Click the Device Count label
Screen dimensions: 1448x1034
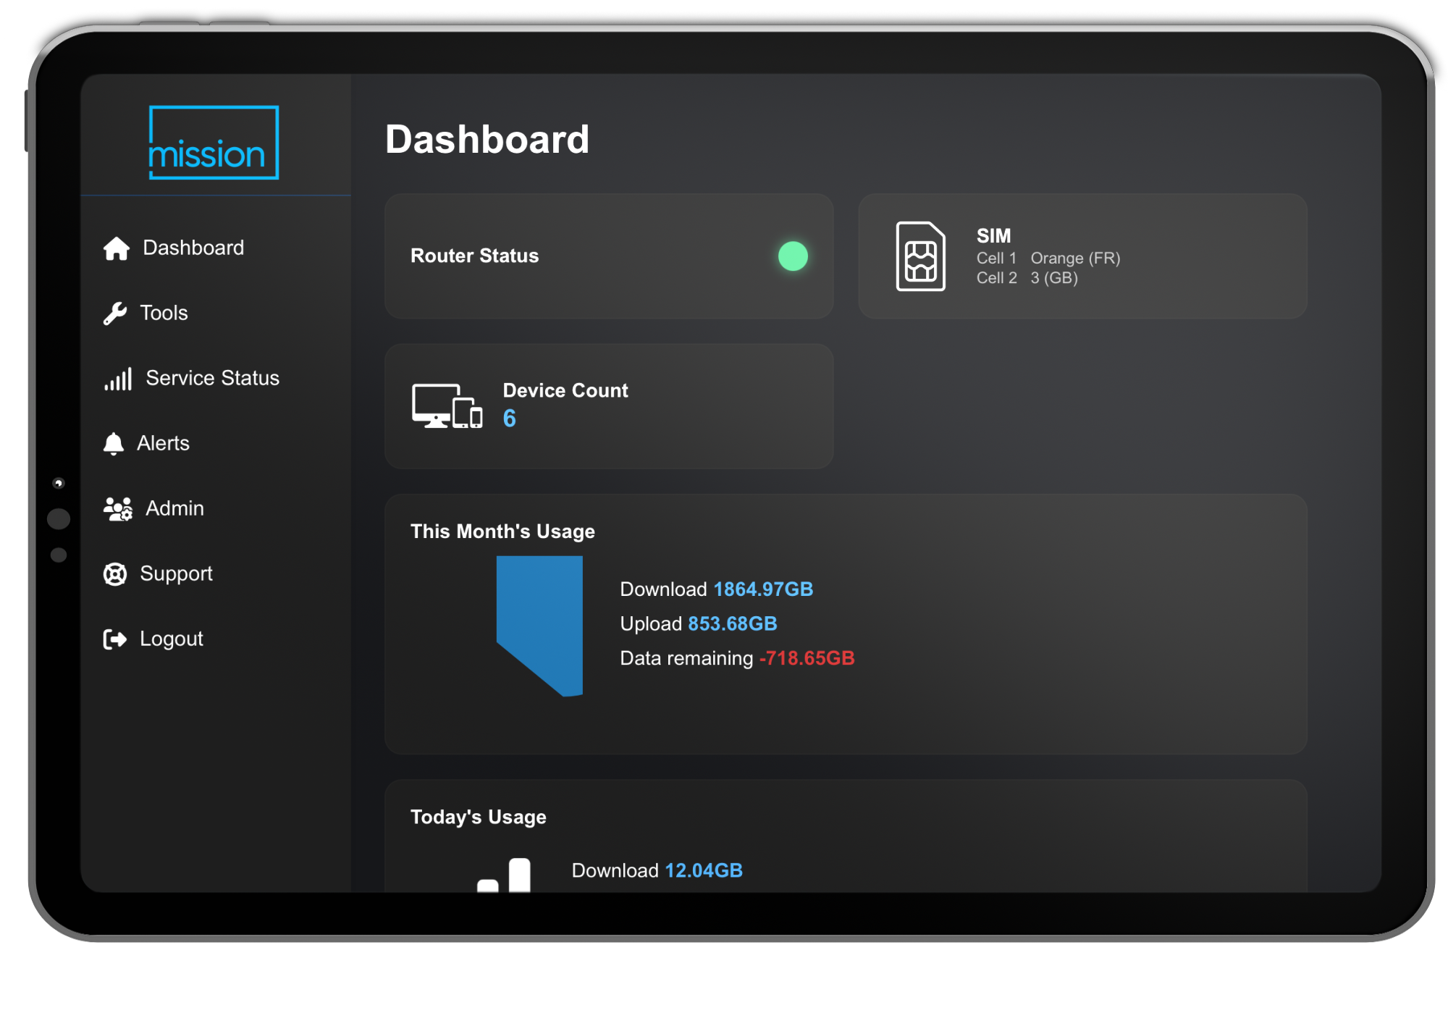coord(565,390)
